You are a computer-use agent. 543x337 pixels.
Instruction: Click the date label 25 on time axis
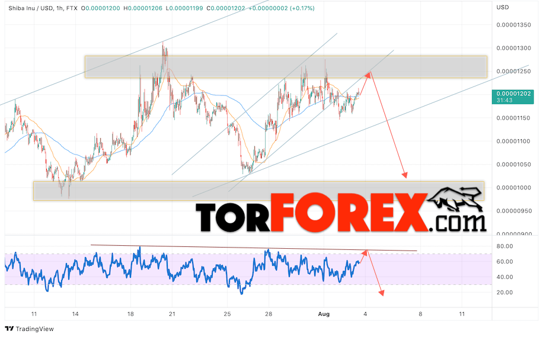(x=227, y=314)
